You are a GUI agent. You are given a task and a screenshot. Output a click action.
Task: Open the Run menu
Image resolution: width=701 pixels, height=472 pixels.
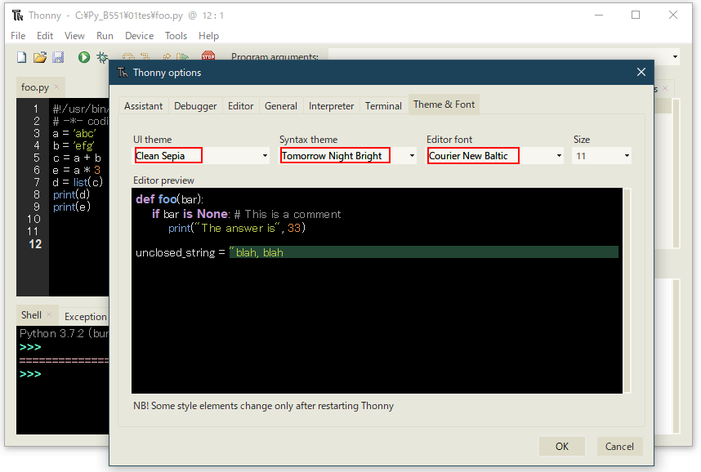point(105,36)
